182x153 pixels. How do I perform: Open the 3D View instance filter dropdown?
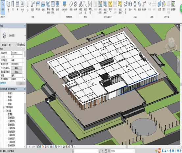[x=9, y=45]
